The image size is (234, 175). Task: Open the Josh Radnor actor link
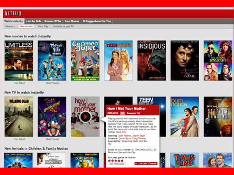[x=126, y=135]
